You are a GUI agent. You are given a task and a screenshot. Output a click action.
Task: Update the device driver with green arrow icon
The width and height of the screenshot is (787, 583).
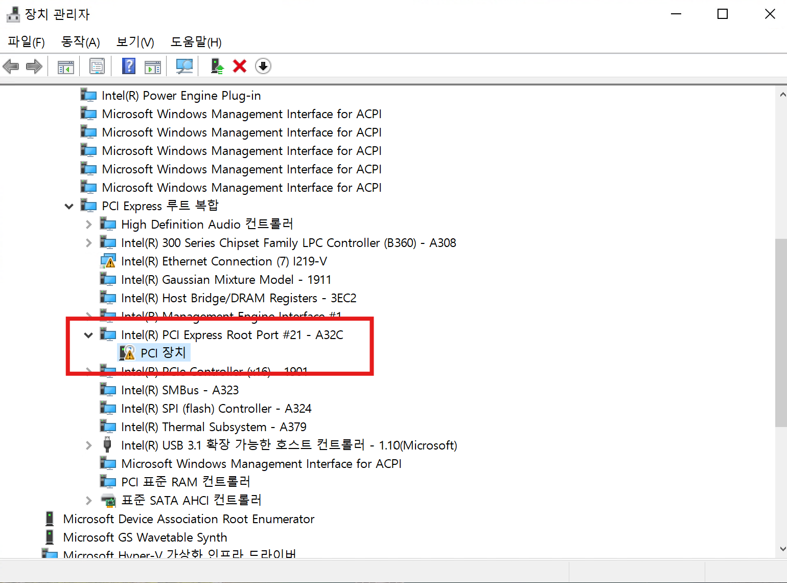point(217,66)
